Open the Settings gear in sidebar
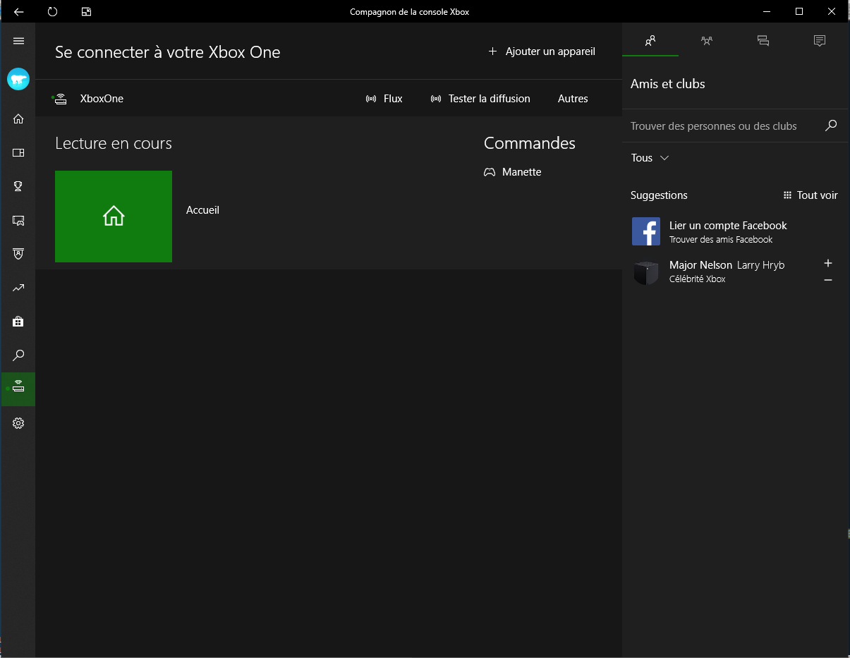The width and height of the screenshot is (850, 658). click(18, 423)
